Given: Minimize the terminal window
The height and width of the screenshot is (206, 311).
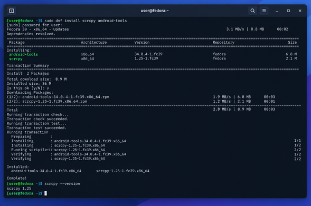Looking at the screenshot, I should [x=277, y=11].
